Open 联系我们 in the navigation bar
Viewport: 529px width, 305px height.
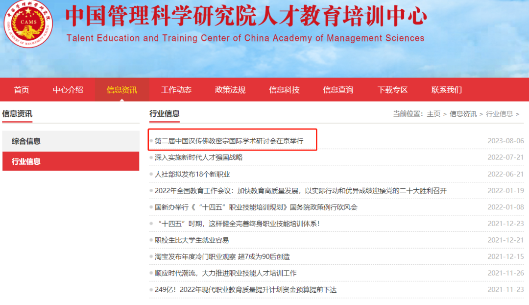pyautogui.click(x=446, y=90)
